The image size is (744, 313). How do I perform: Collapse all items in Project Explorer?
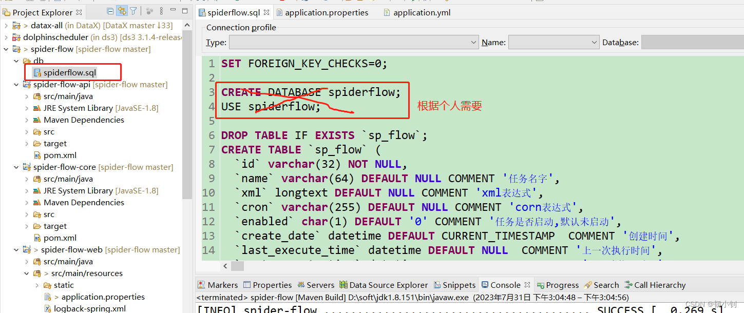click(110, 11)
